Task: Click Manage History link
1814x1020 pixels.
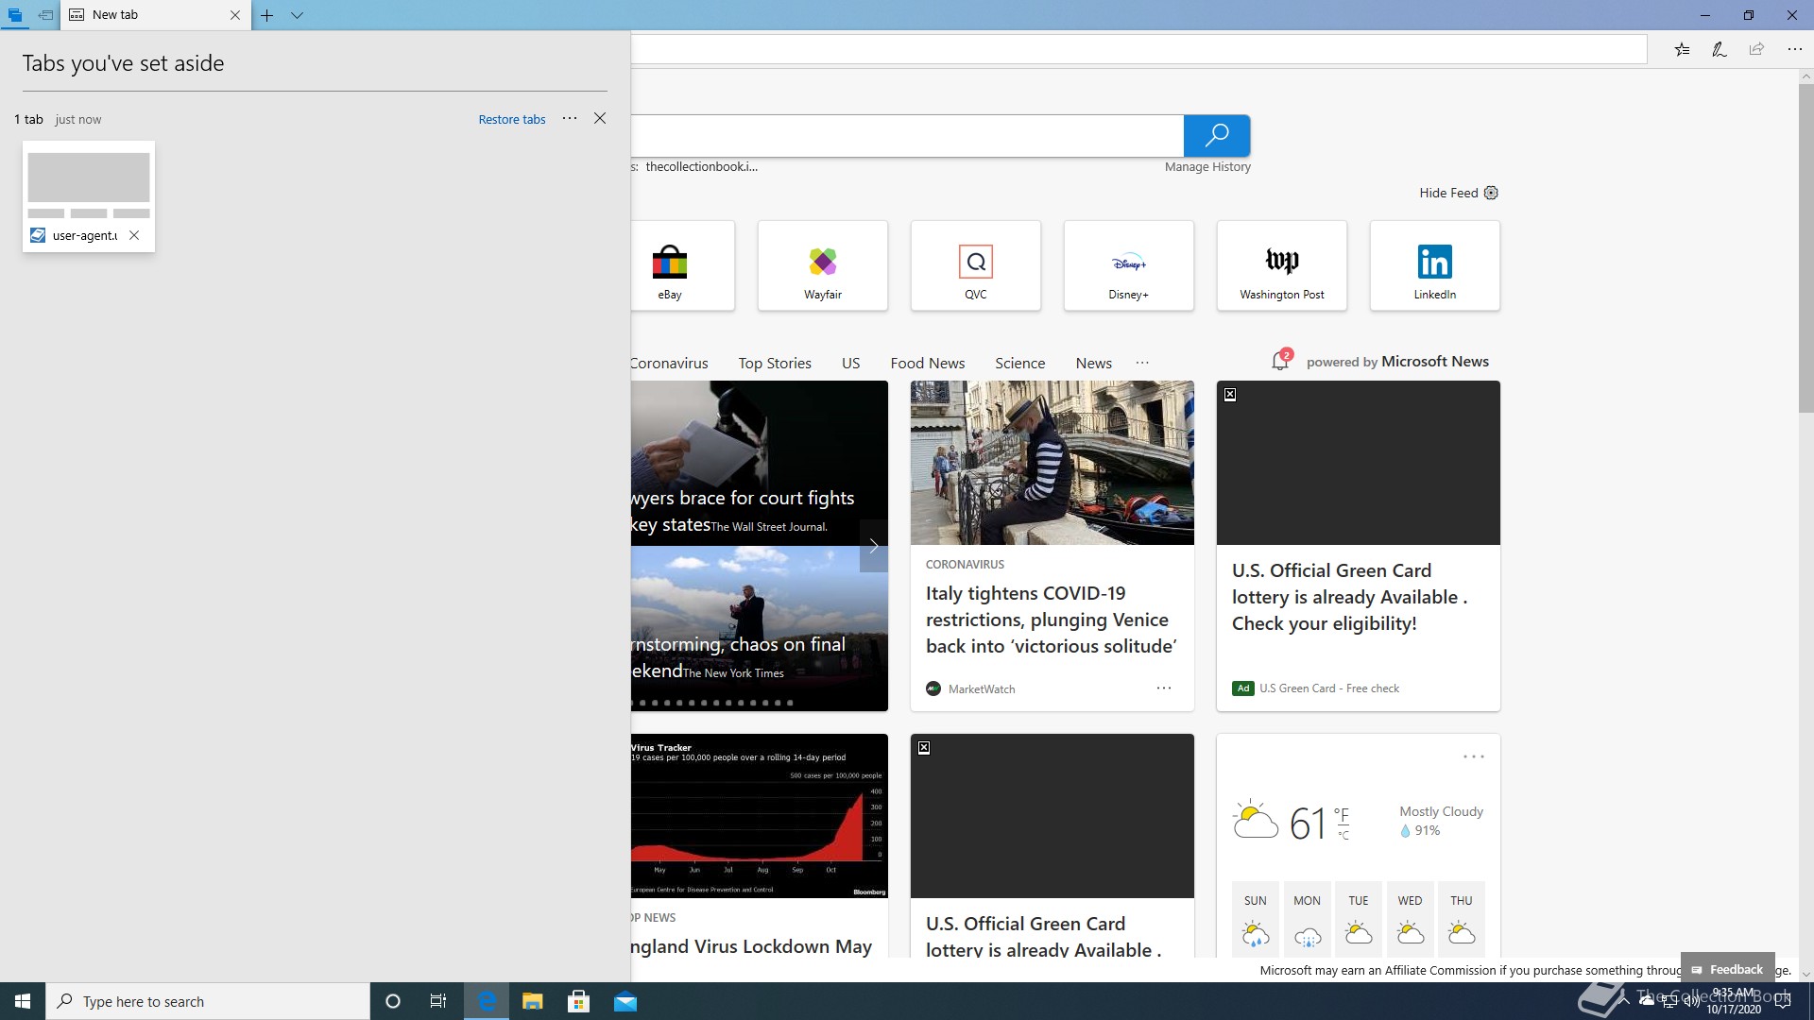Action: (1207, 167)
